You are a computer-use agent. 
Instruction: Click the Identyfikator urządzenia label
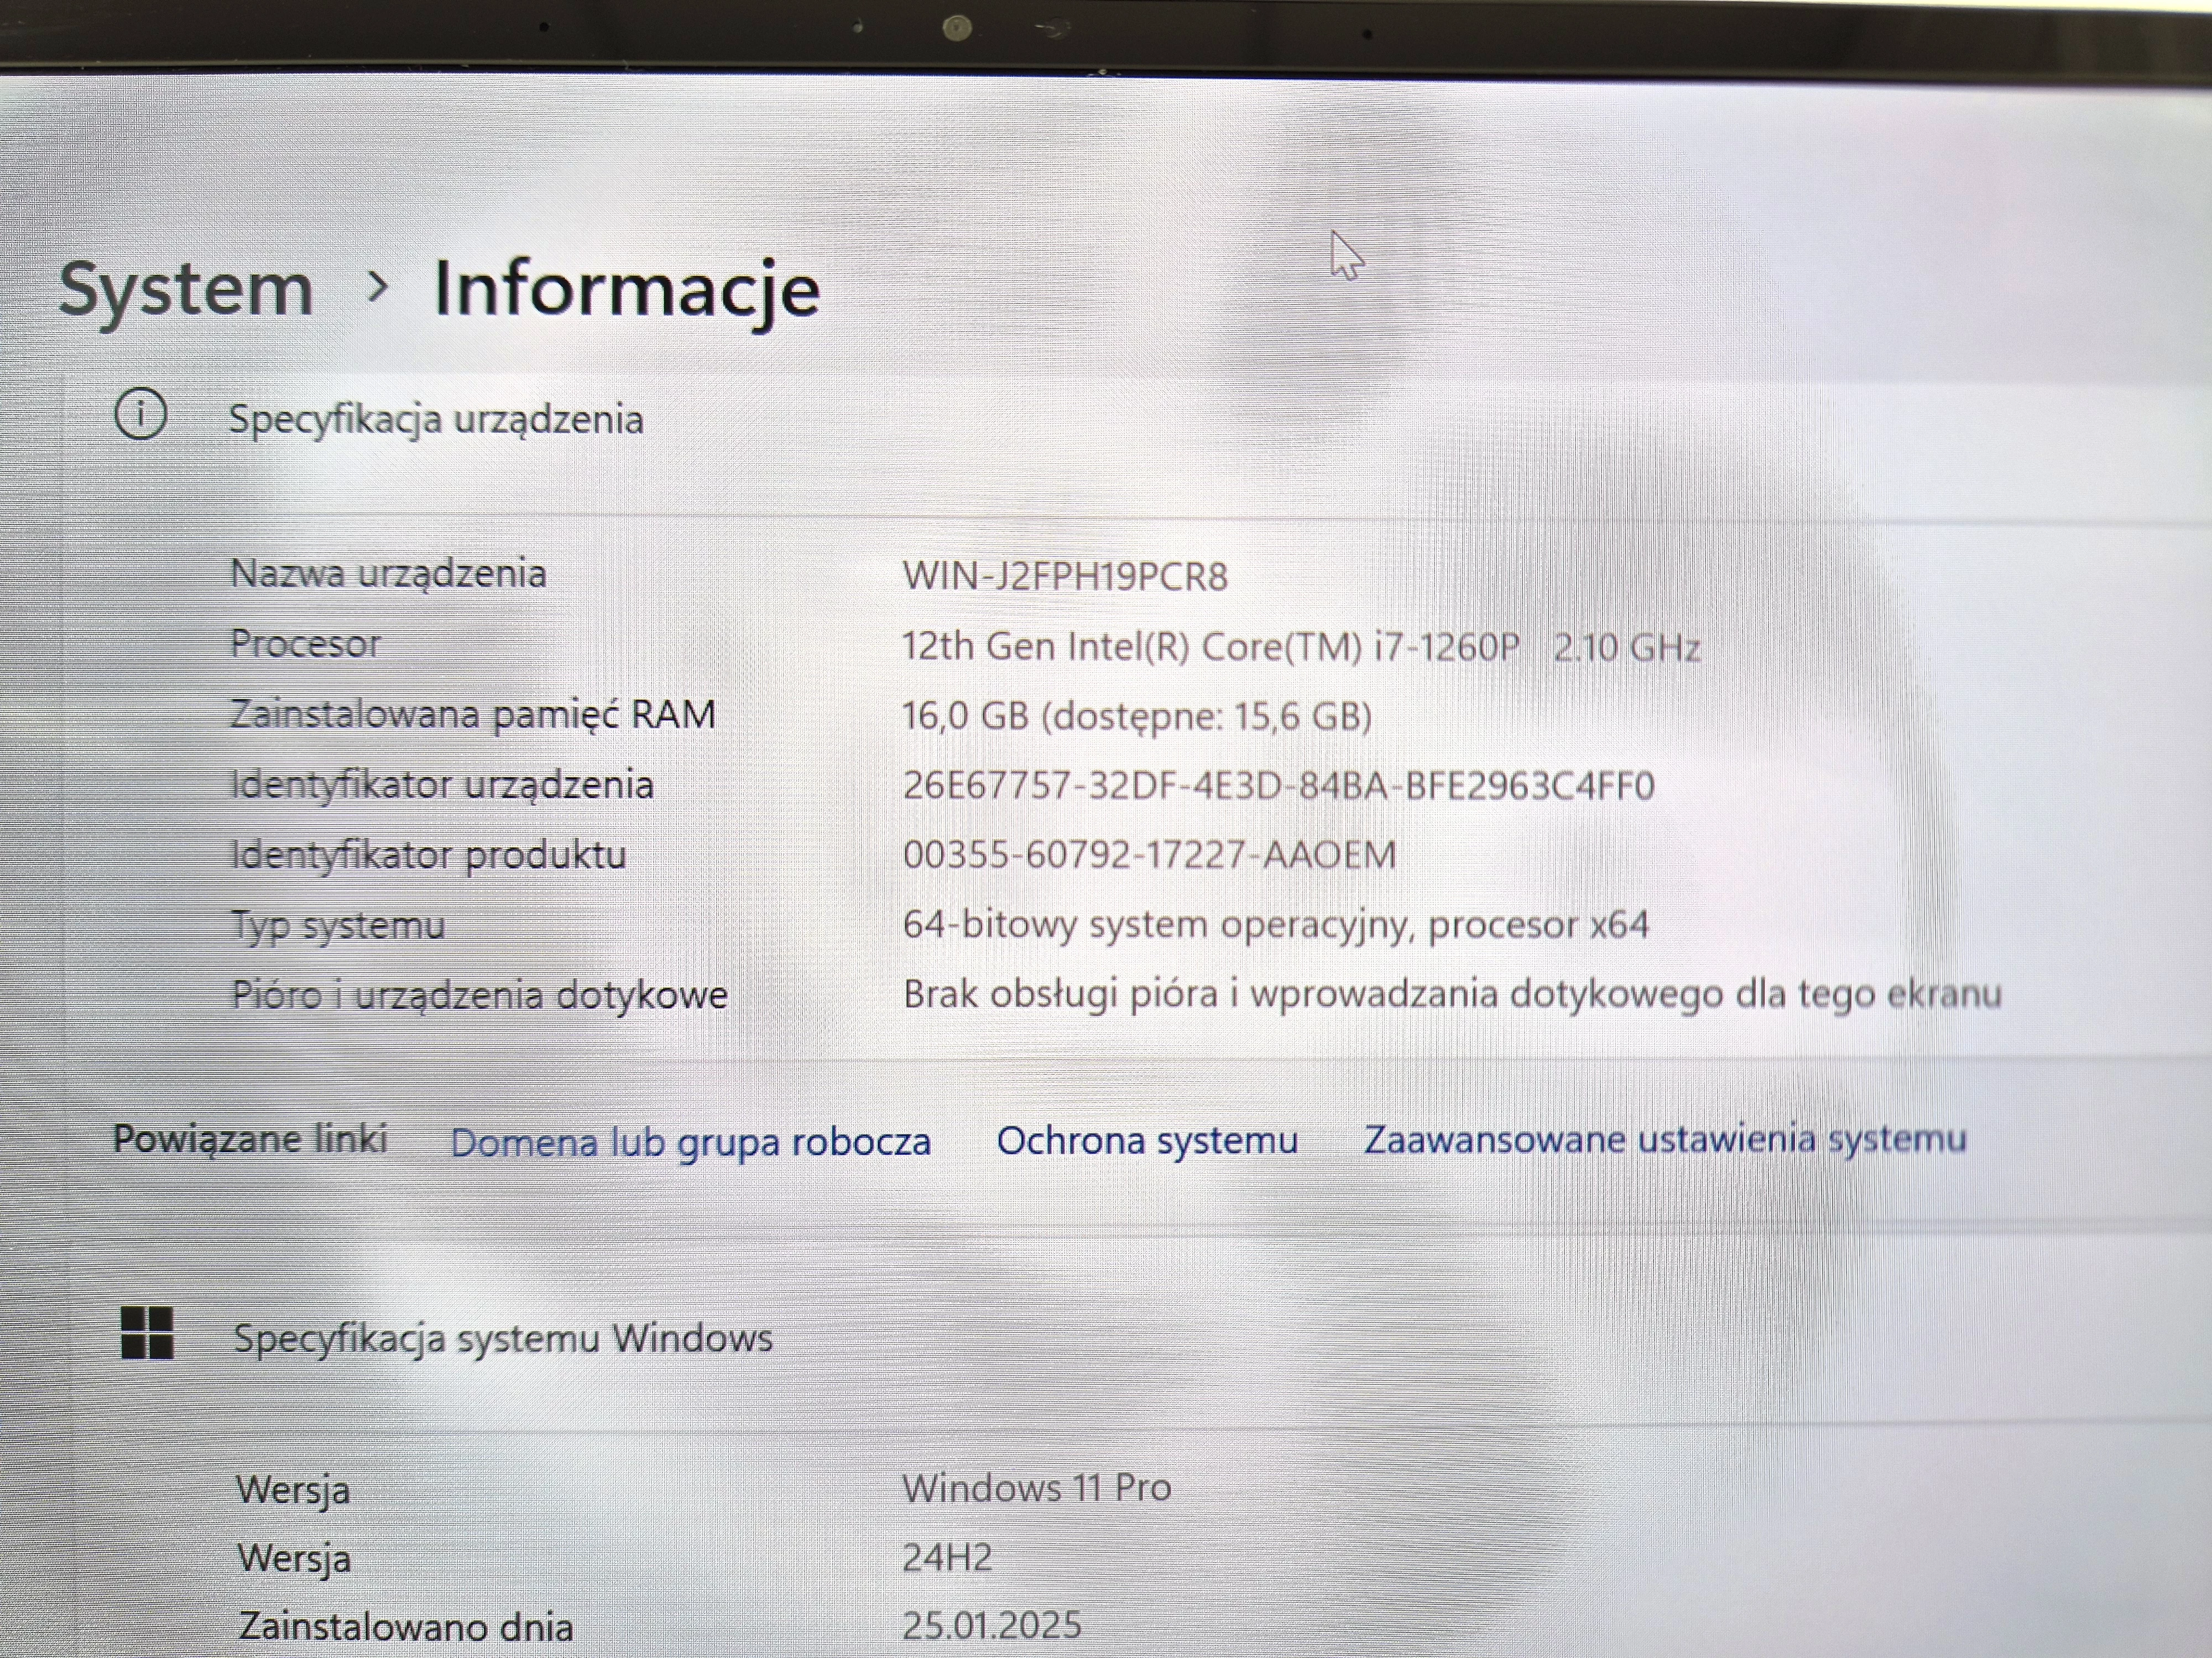pos(442,785)
